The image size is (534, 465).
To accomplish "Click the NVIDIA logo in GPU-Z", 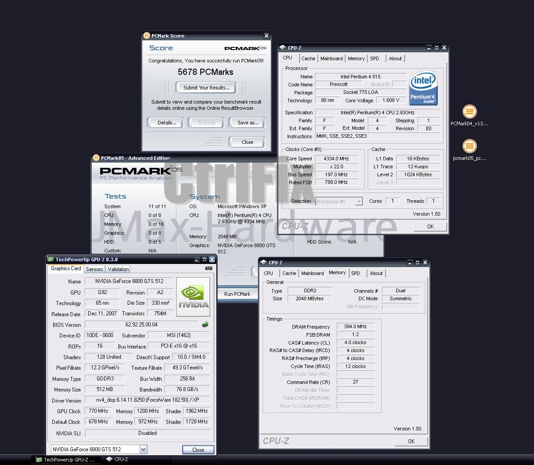I will (193, 297).
